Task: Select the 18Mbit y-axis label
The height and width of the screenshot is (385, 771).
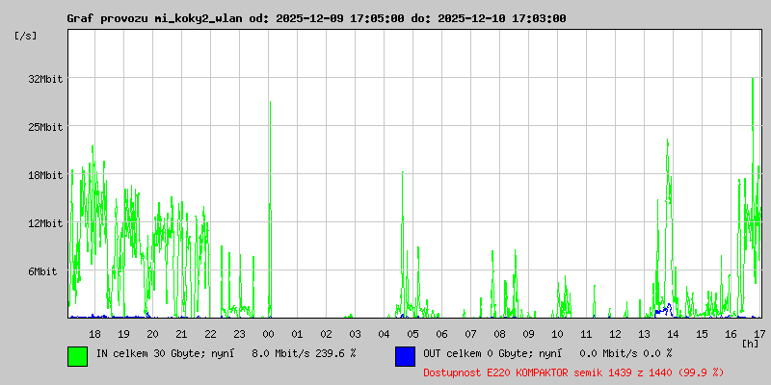Action: pyautogui.click(x=45, y=175)
